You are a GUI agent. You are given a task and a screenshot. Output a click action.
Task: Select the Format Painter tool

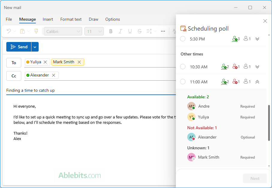pos(36,31)
